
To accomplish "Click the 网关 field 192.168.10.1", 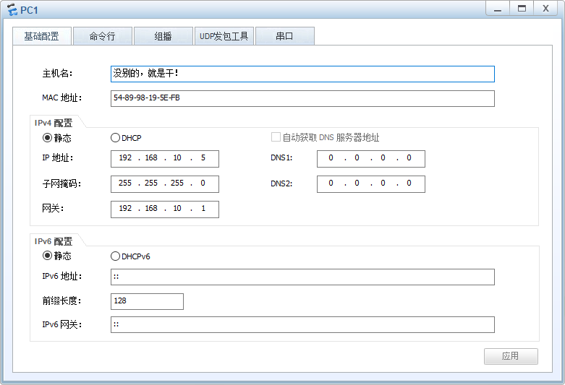I will [x=165, y=209].
